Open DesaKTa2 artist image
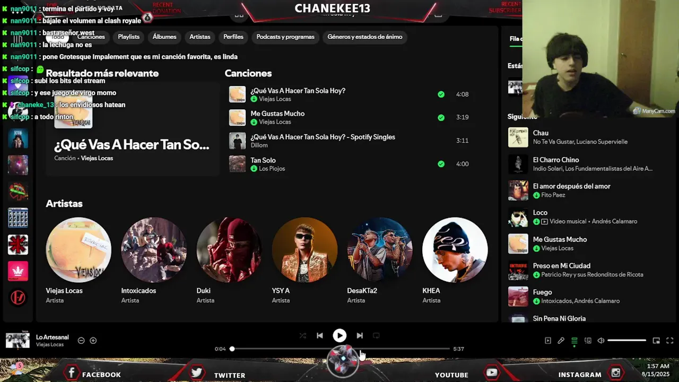679x382 pixels. [380, 250]
